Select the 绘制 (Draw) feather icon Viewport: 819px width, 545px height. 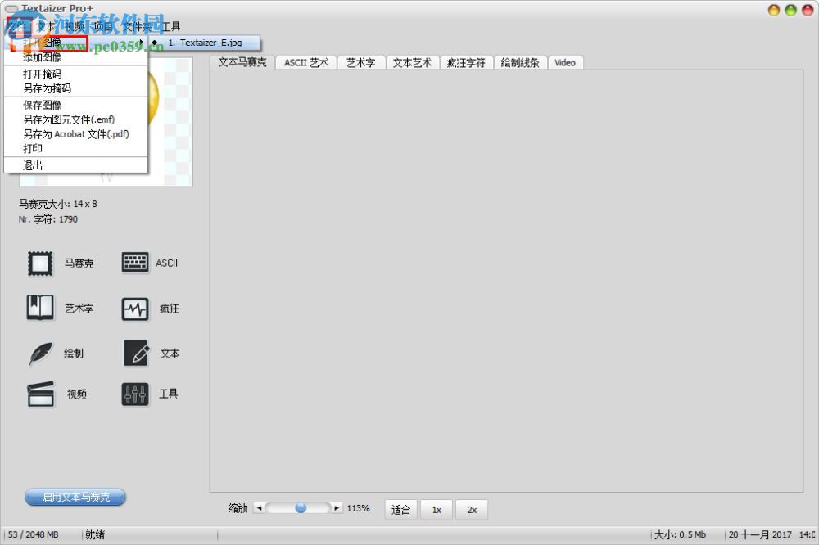pyautogui.click(x=39, y=353)
